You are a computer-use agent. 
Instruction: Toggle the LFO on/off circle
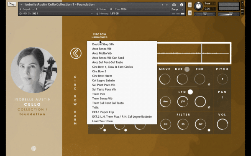pos(190,92)
